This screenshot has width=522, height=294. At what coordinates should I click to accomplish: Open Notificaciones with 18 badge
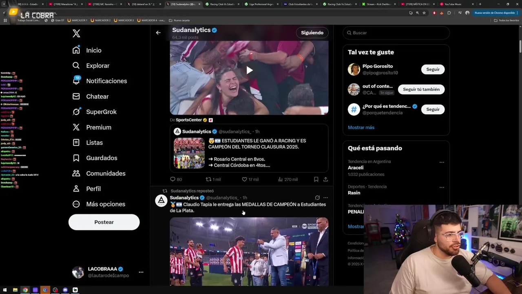pos(100,81)
